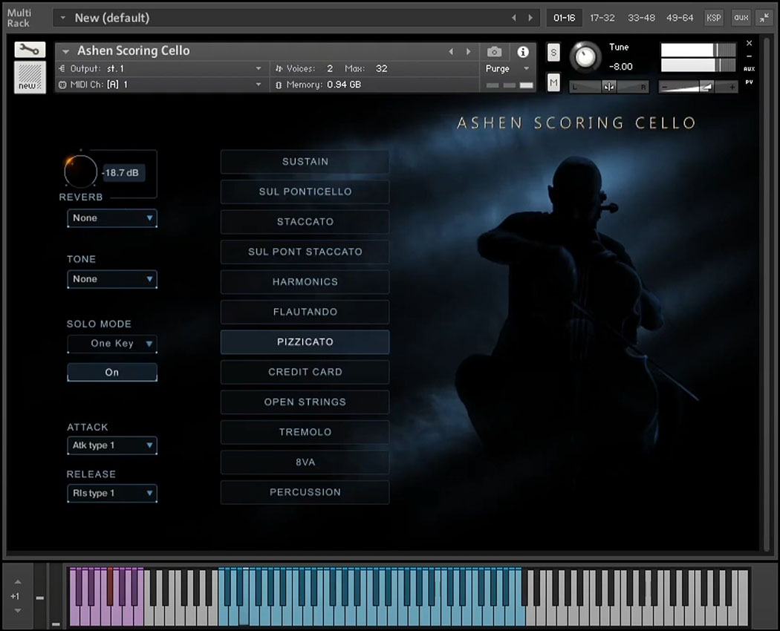
Task: Click the memory icon
Action: pyautogui.click(x=279, y=85)
